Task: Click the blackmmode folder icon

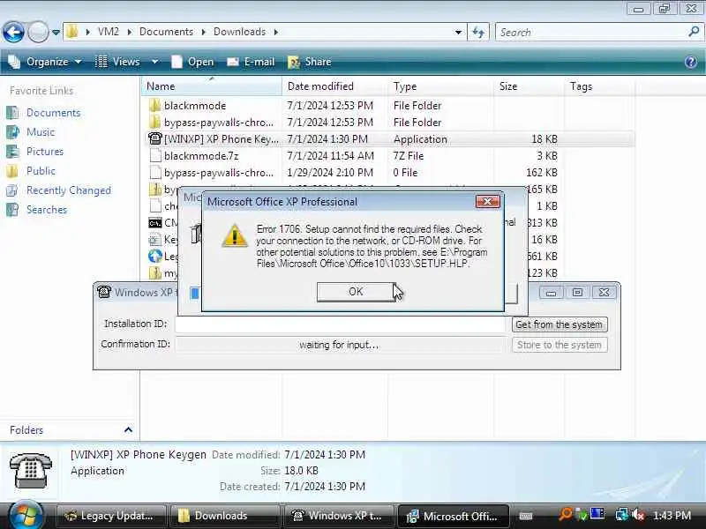Action: coord(154,105)
